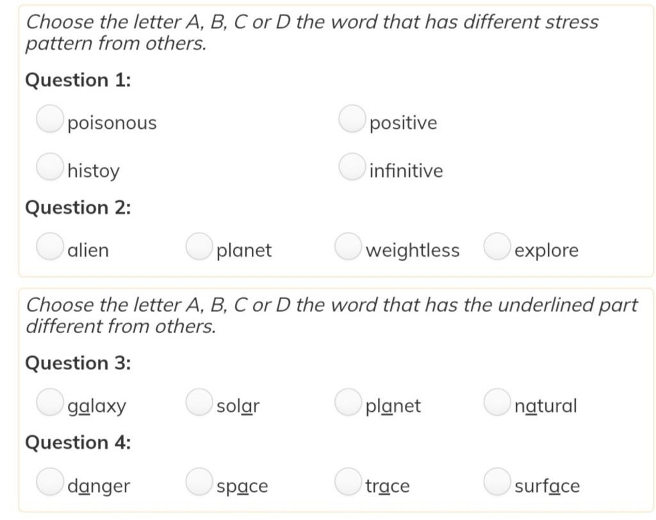This screenshot has height=520, width=656.
Task: Select the 'poisonous' radio option
Action: (50, 119)
